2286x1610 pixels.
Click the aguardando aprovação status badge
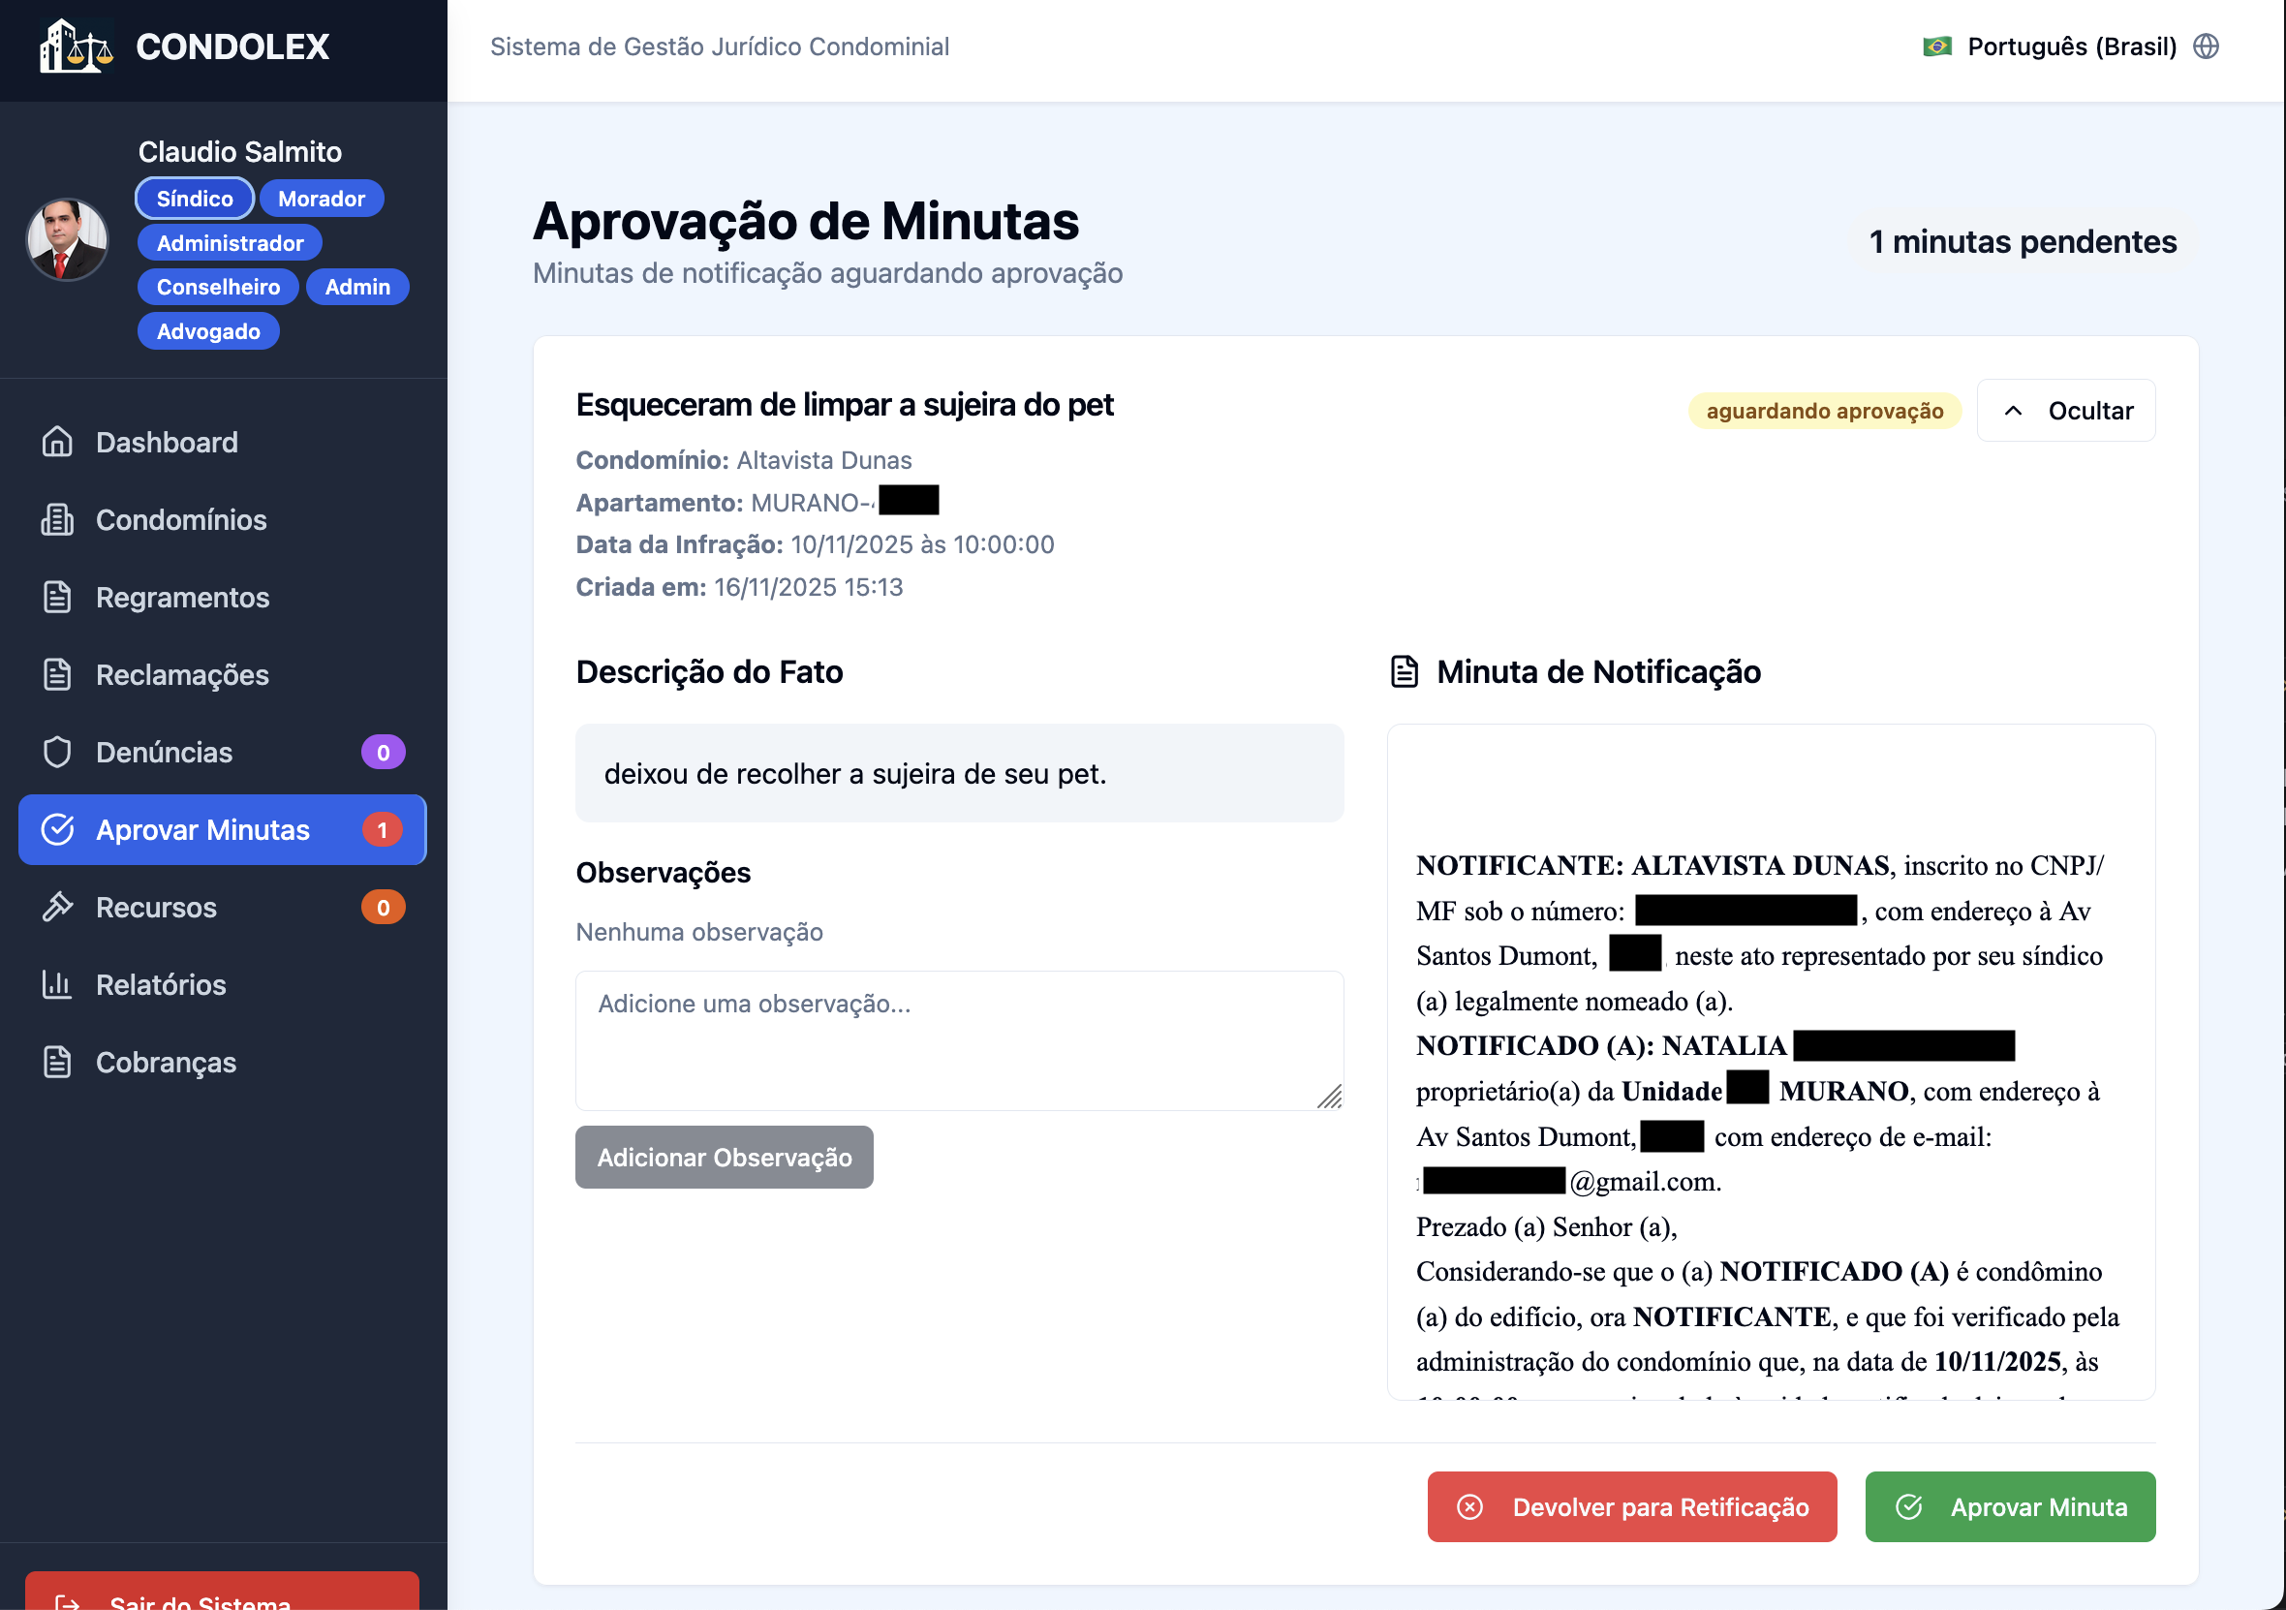coord(1824,409)
